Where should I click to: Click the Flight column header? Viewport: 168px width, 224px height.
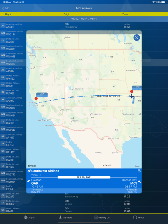[x=8, y=14]
